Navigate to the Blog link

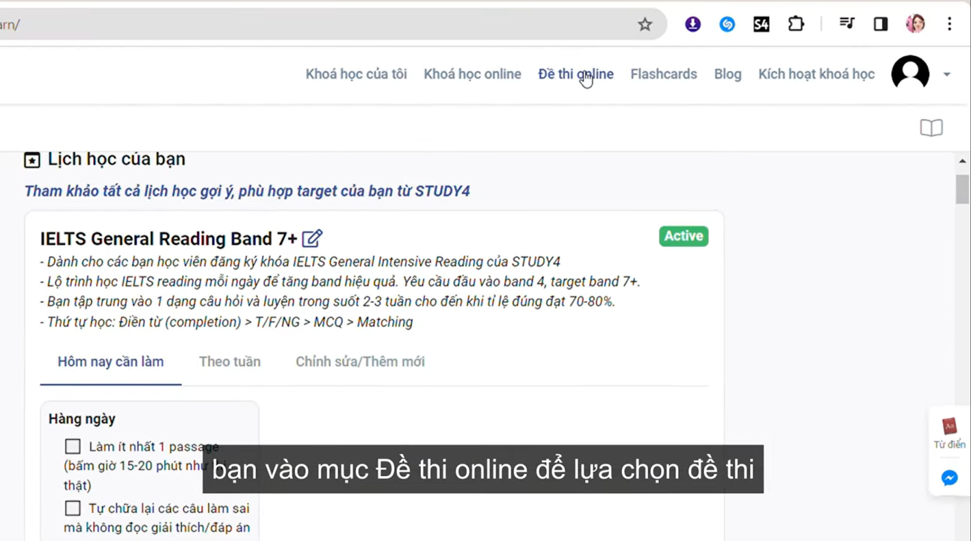[728, 74]
